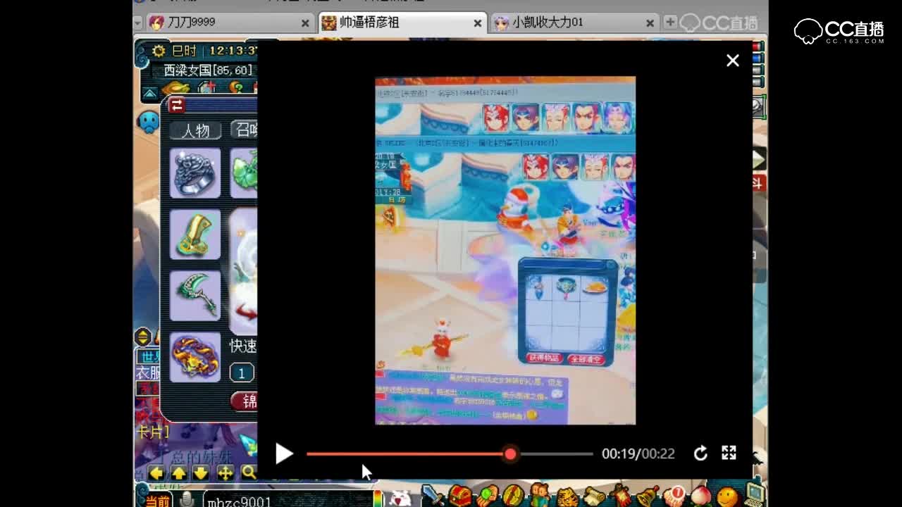Open the sword attack shortcut icon
Screen dimensions: 902x507
[x=432, y=496]
